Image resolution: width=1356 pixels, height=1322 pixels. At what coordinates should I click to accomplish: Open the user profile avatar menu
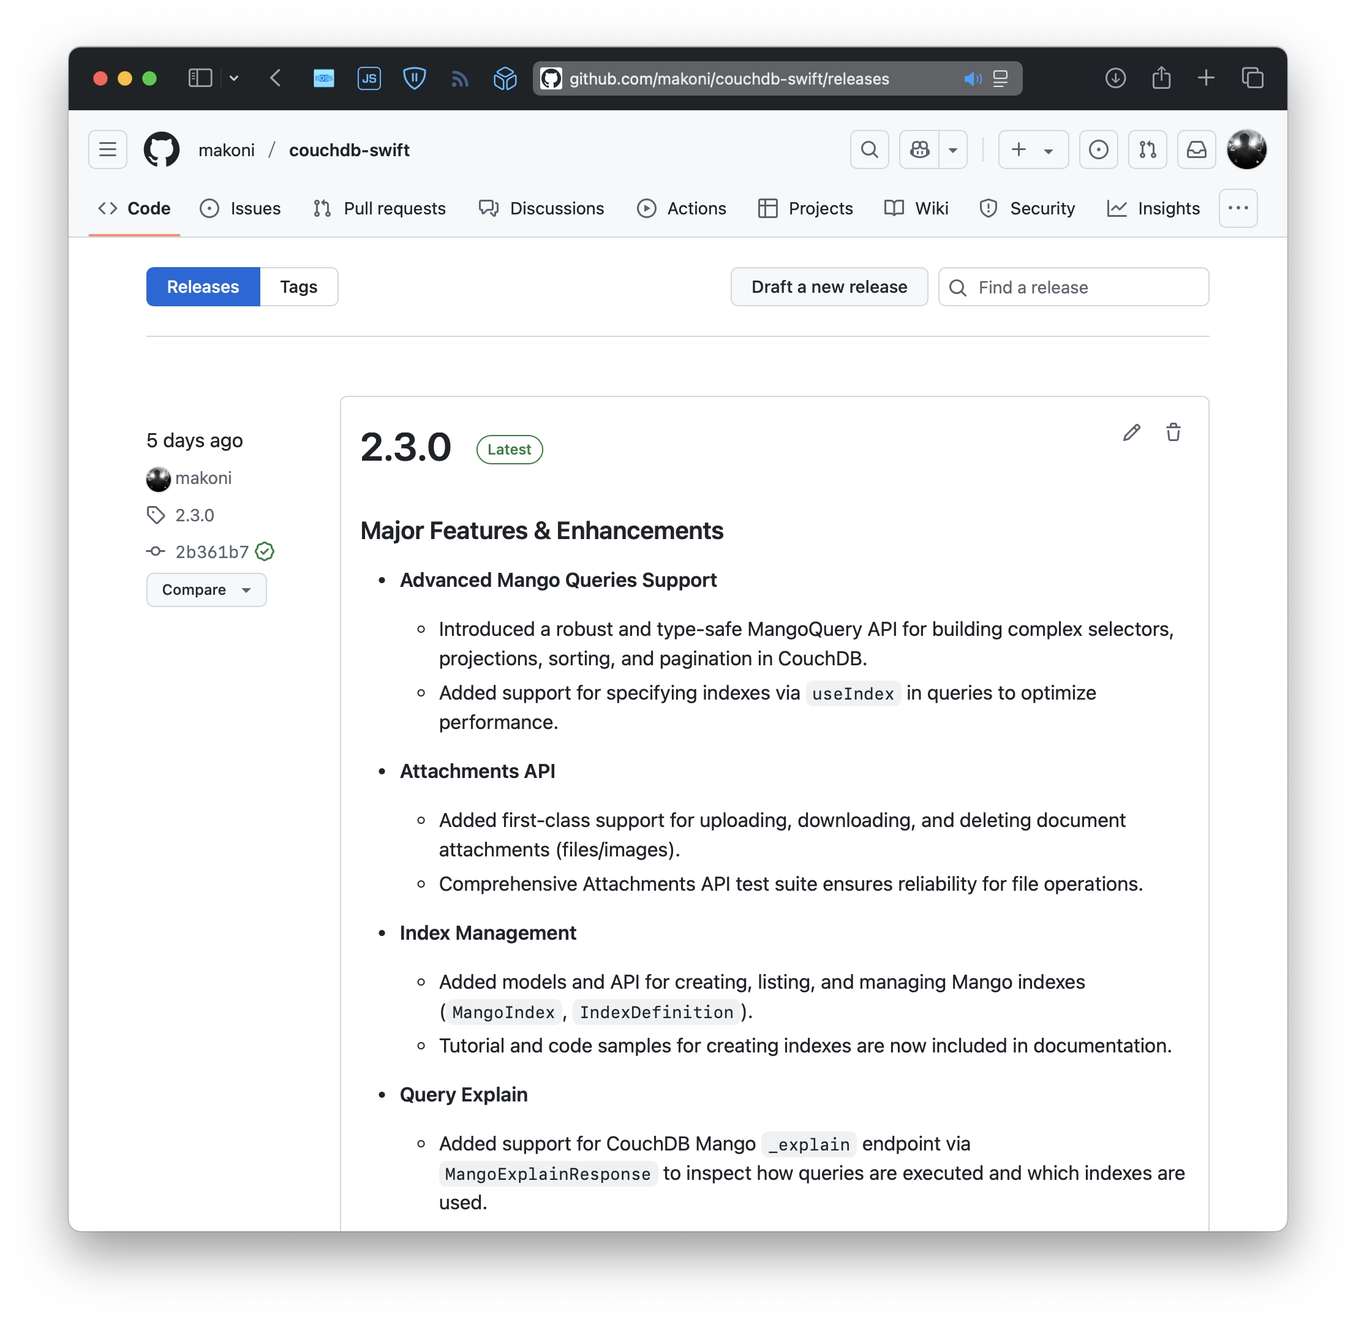1246,149
